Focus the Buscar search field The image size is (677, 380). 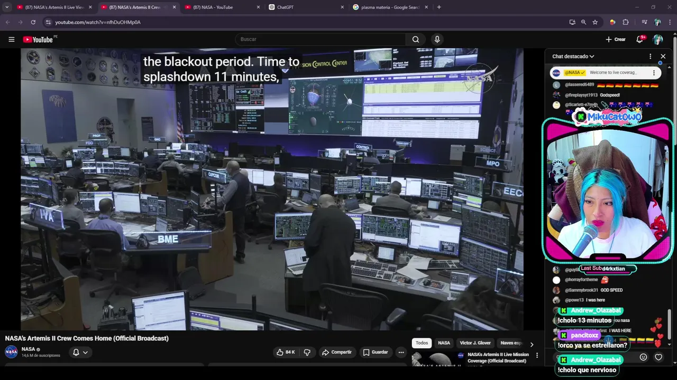point(320,40)
